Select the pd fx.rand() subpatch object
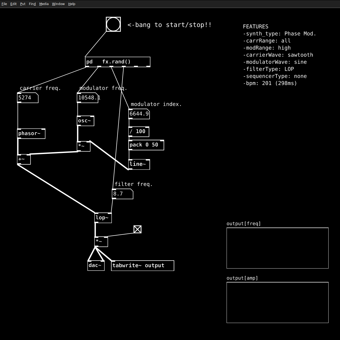The width and height of the screenshot is (340, 340). coord(118,62)
